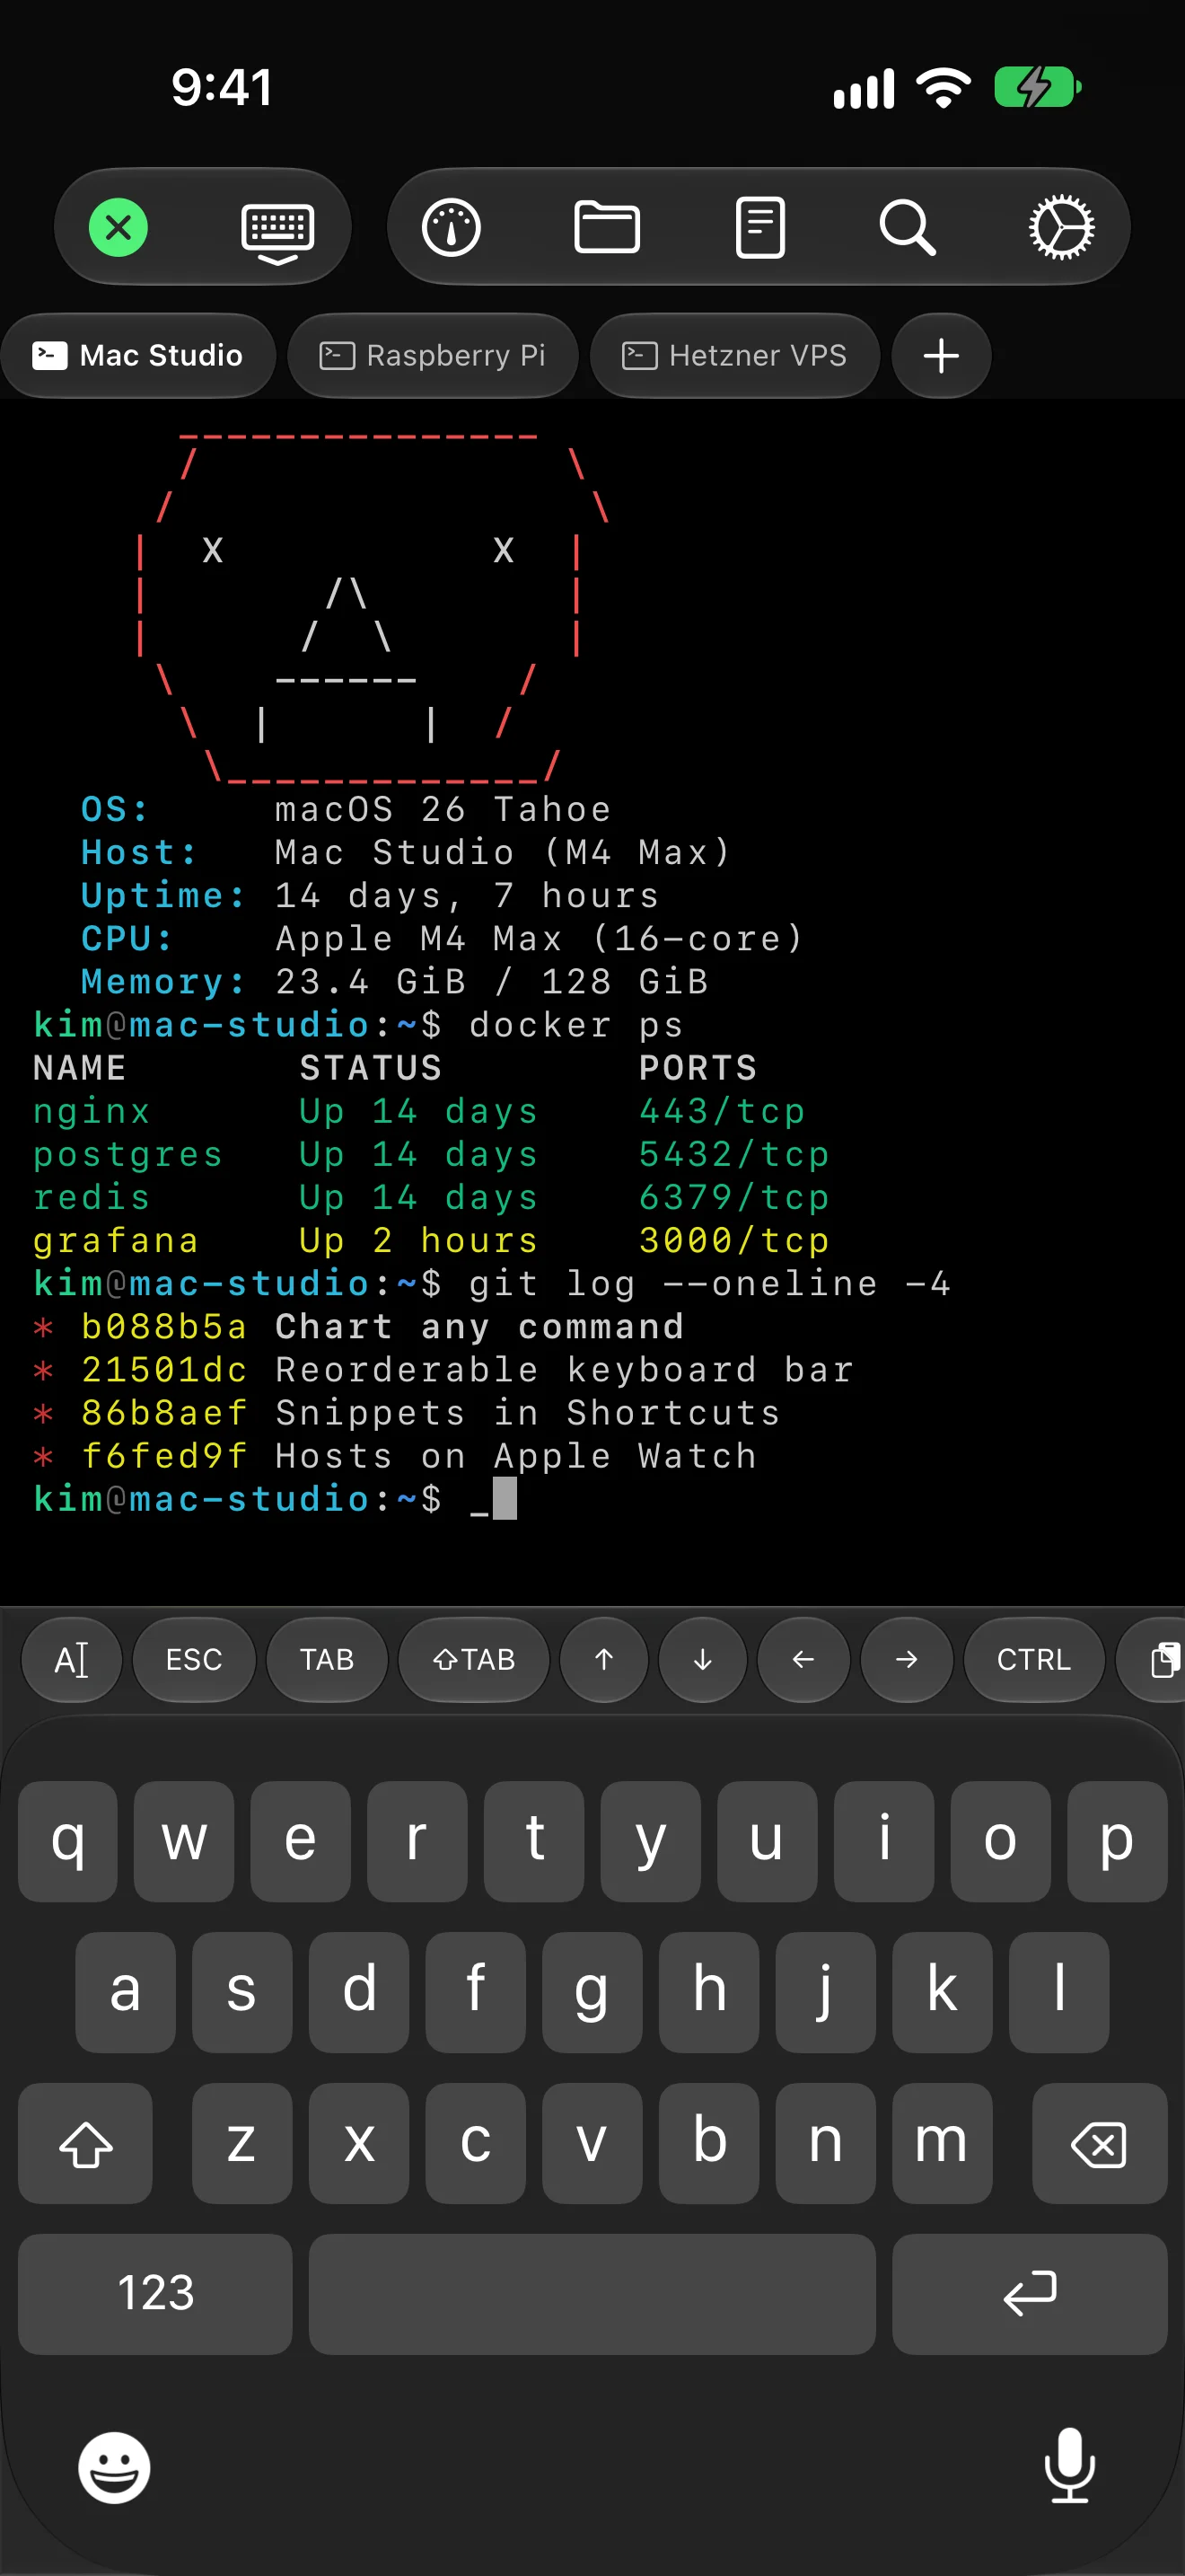1185x2576 pixels.
Task: Tap the '5432/tcp' port entry
Action: pyautogui.click(x=734, y=1155)
